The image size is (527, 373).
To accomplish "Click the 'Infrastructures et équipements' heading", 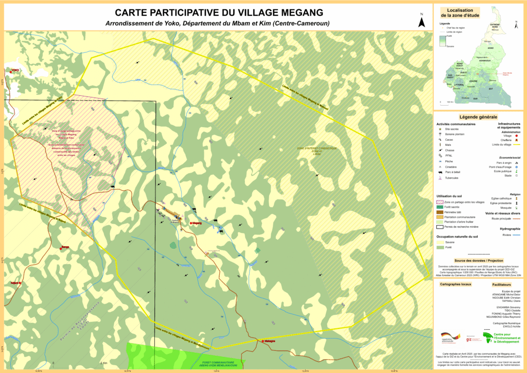I will point(509,126).
